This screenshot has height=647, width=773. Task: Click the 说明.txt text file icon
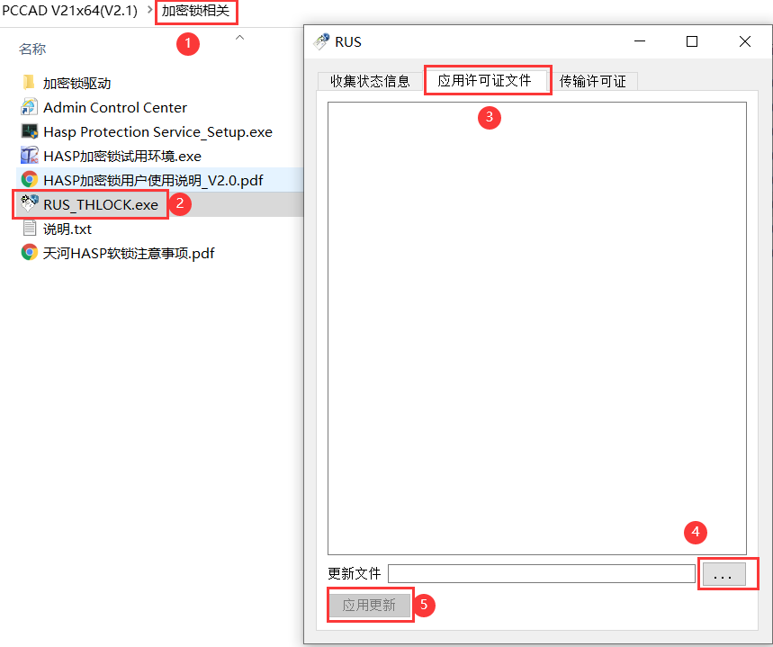click(x=29, y=229)
